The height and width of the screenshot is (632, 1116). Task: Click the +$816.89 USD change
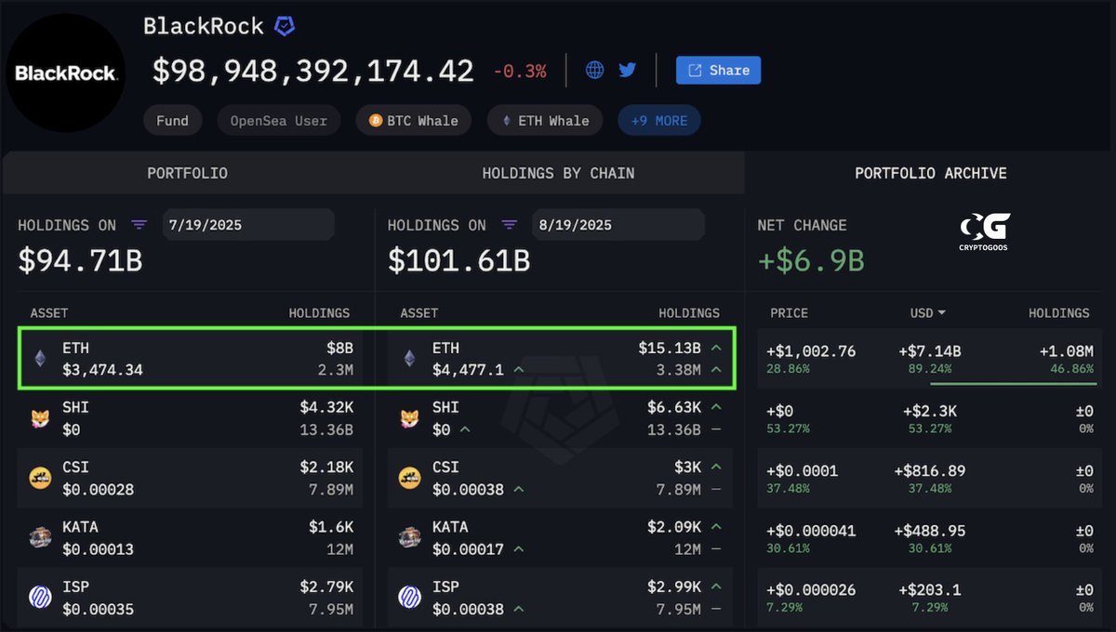[930, 471]
